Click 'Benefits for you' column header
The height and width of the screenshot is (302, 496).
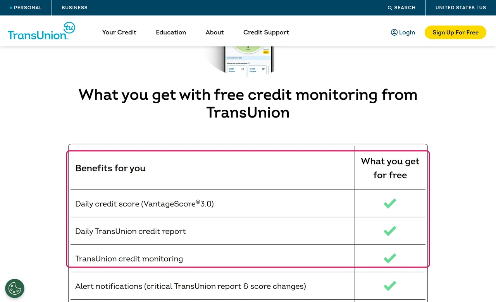110,168
